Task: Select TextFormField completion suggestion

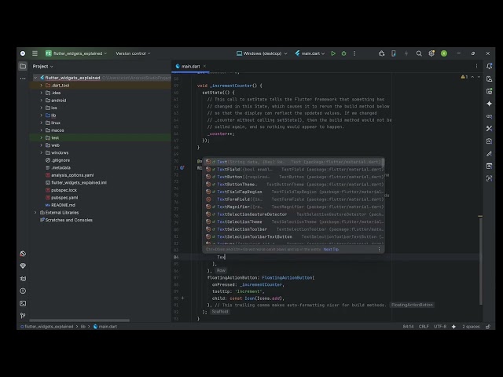Action: click(293, 199)
